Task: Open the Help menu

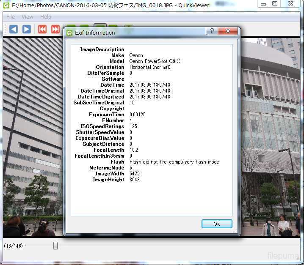Action: pos(46,17)
